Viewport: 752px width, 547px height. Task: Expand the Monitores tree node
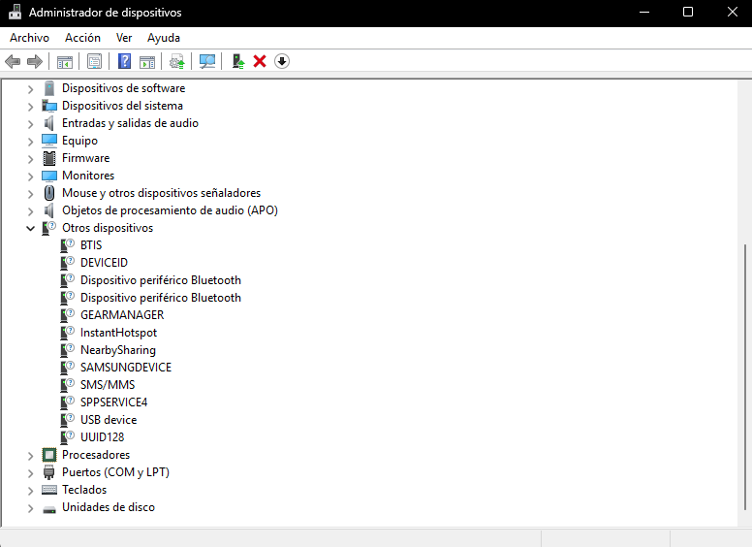point(31,177)
